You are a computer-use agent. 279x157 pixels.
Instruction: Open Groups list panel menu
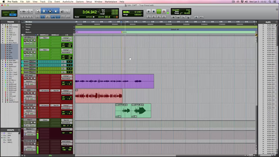(19, 130)
